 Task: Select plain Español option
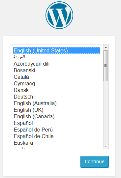point(56,123)
